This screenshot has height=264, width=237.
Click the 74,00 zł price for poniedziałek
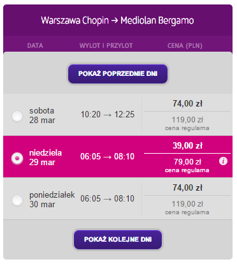click(187, 187)
